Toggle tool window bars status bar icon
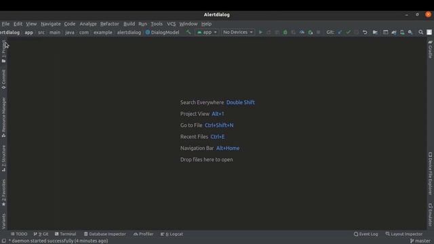 coord(4,241)
